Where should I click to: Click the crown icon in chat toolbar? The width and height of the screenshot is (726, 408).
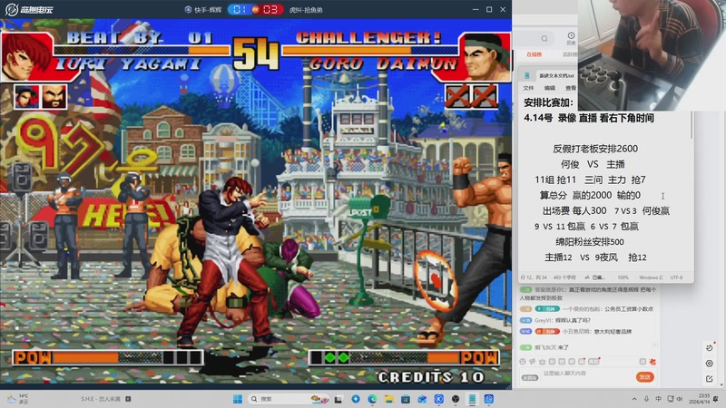[542, 362]
